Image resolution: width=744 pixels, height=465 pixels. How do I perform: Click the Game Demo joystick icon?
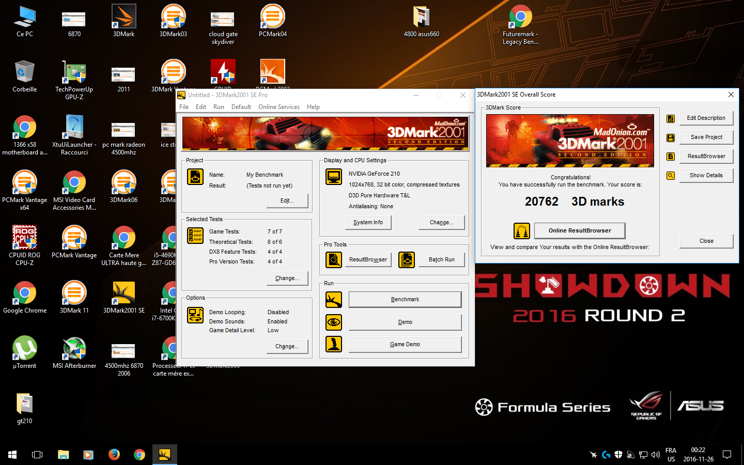(x=334, y=344)
